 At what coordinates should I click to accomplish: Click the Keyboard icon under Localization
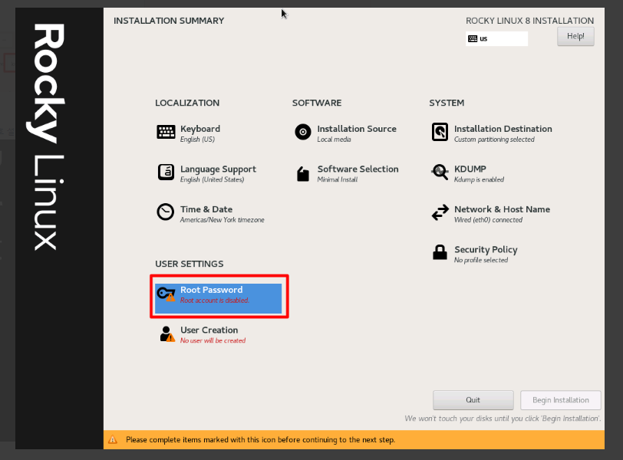(166, 132)
